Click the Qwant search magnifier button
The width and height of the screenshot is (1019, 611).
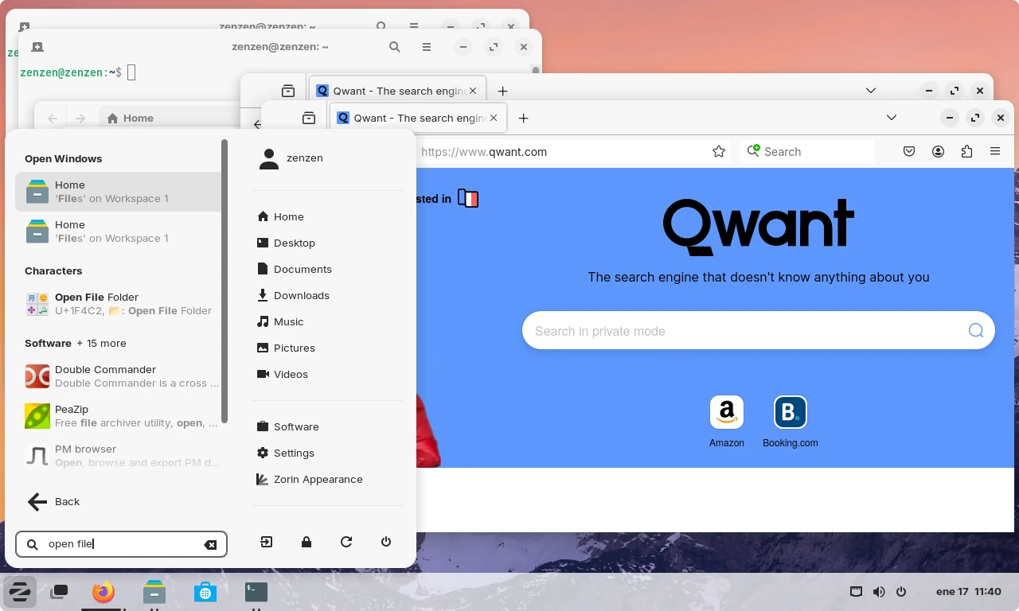tap(976, 330)
